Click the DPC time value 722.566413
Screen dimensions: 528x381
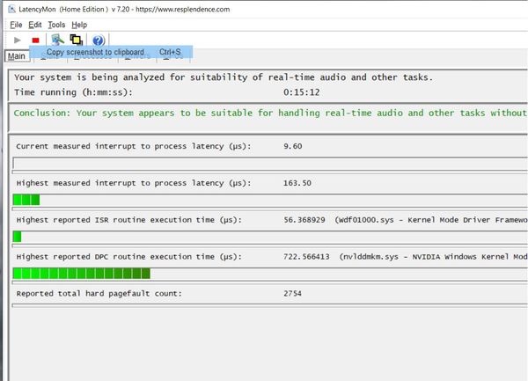tap(306, 256)
